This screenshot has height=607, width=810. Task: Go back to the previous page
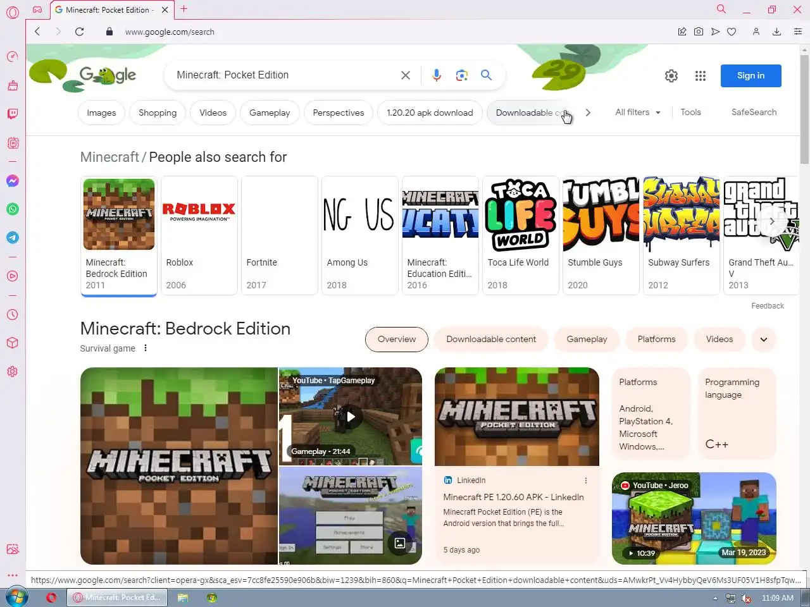(x=37, y=32)
